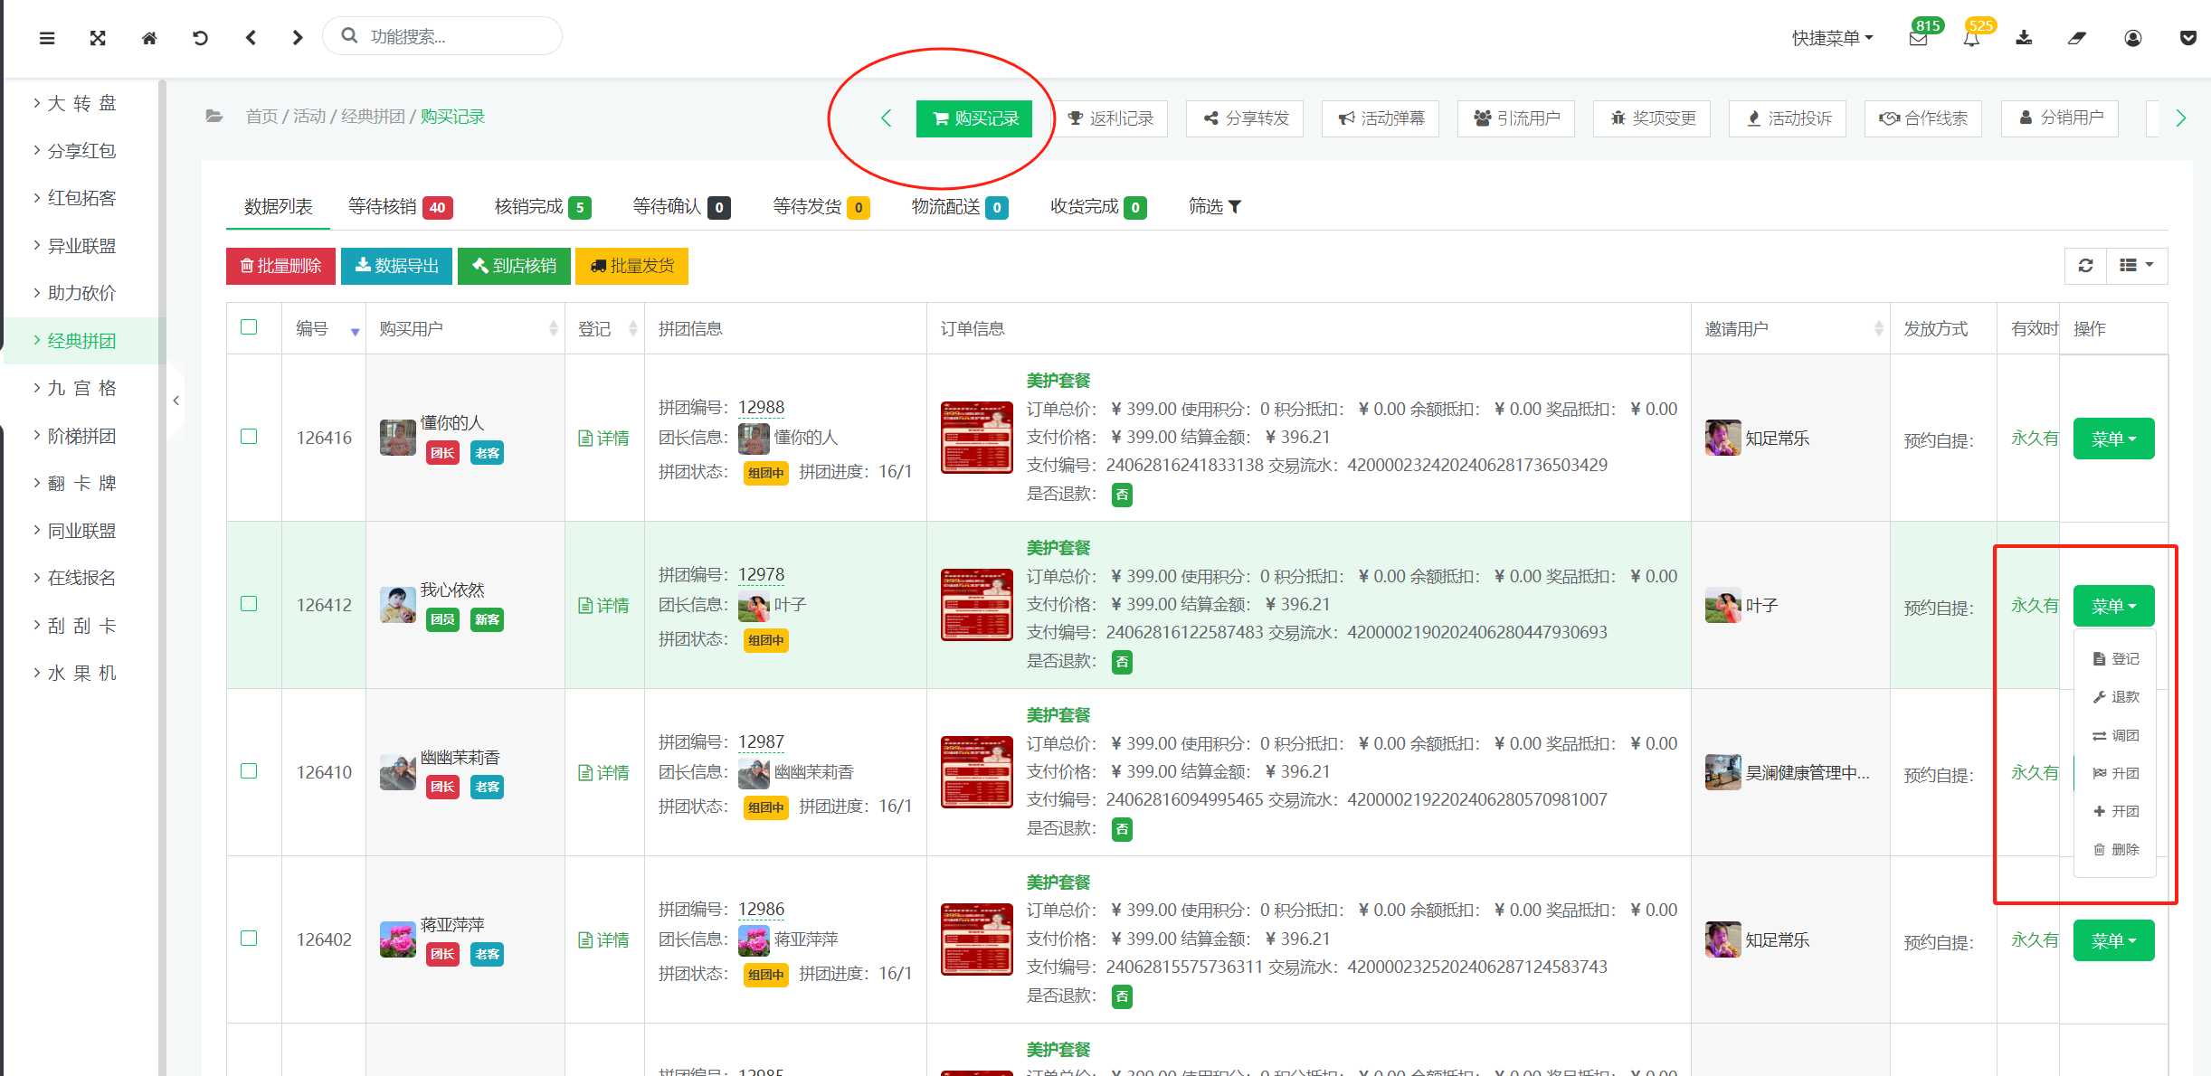Screen dimensions: 2211x1076
Task: Switch to the 核销完成 tab
Action: click(543, 207)
